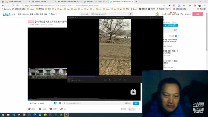
Task: Focus the bilibili search input field
Action: point(104,14)
